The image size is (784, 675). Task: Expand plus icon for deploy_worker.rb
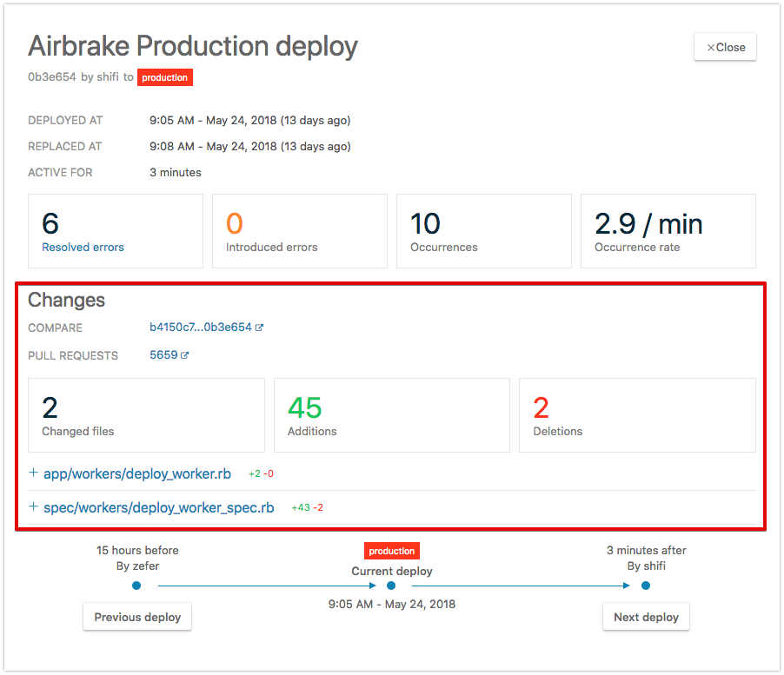(x=33, y=473)
